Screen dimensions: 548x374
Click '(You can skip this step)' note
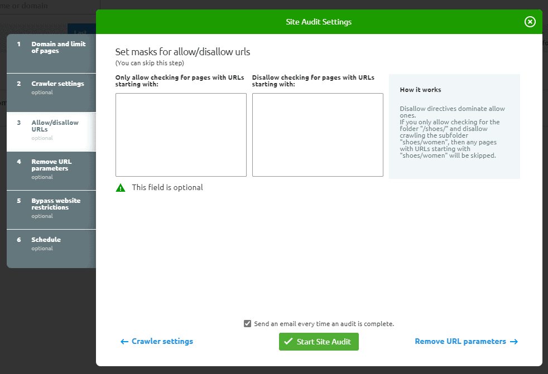pos(150,63)
